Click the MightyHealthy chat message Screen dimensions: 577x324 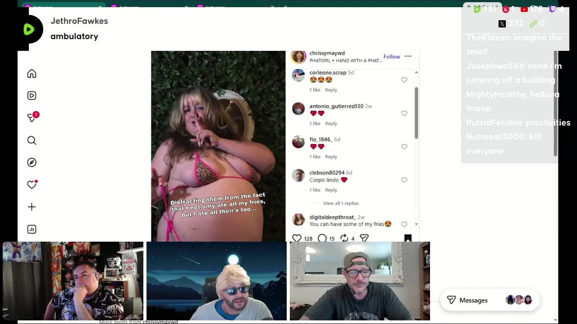pyautogui.click(x=513, y=101)
